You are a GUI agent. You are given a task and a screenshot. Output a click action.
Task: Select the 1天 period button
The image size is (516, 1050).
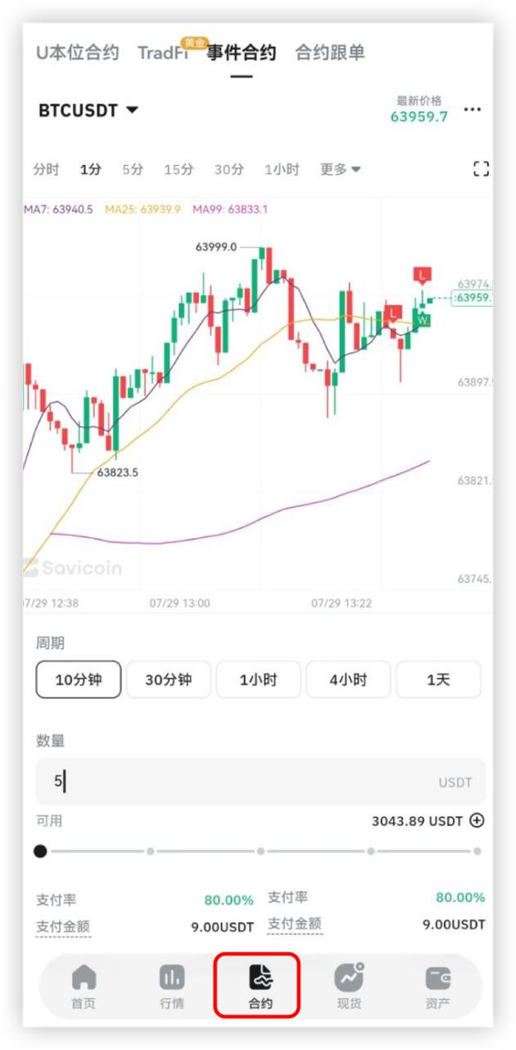click(439, 679)
